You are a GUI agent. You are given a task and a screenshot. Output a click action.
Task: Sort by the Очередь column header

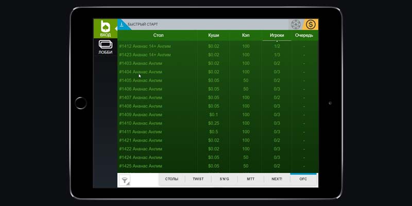[304, 35]
